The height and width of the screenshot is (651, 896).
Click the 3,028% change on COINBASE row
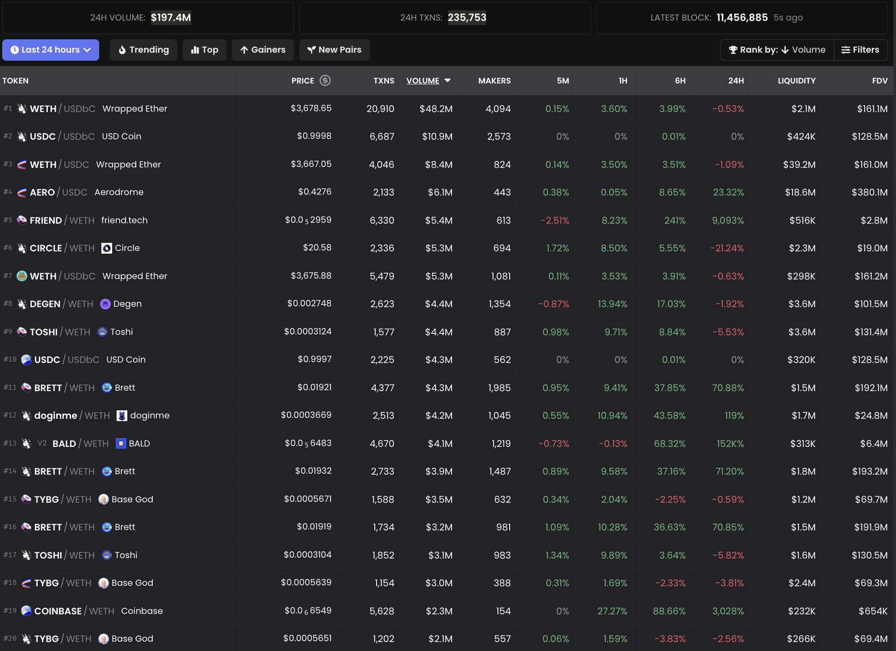(728, 611)
